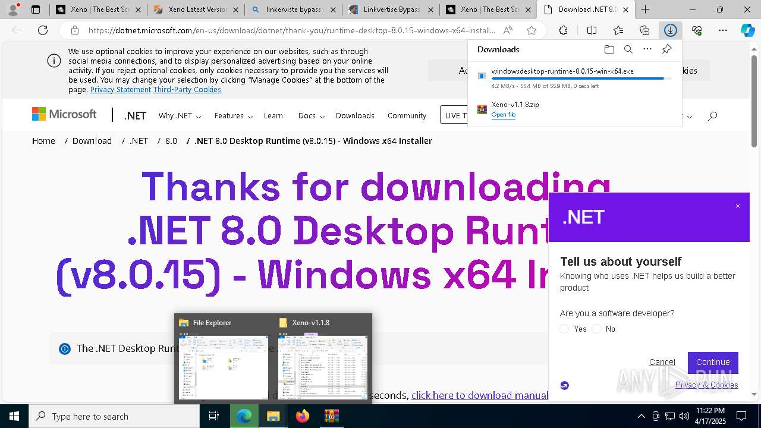Viewport: 761px width, 428px height.
Task: Open downloads folder icon in Downloads panel
Action: (609, 49)
